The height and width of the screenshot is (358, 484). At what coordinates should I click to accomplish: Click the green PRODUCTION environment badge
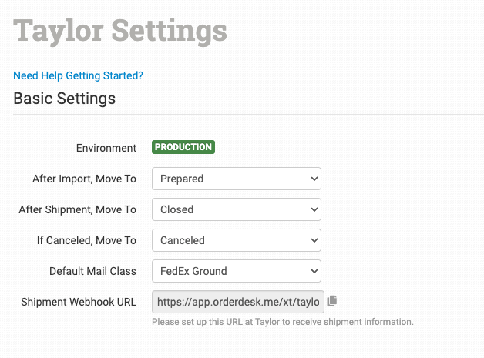click(183, 147)
